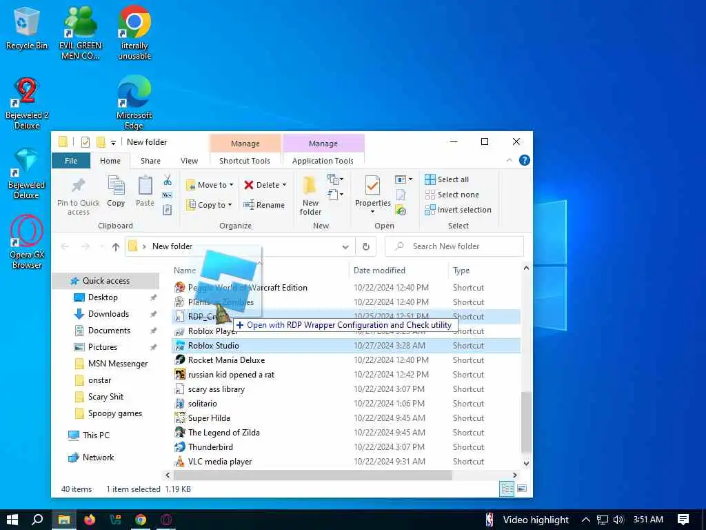Click the refresh button beside address bar

point(365,246)
